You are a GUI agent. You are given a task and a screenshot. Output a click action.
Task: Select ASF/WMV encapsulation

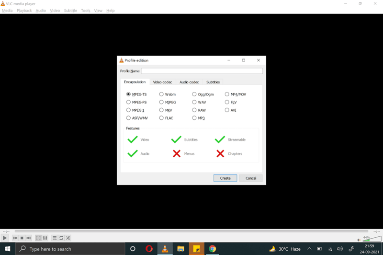[137, 118]
